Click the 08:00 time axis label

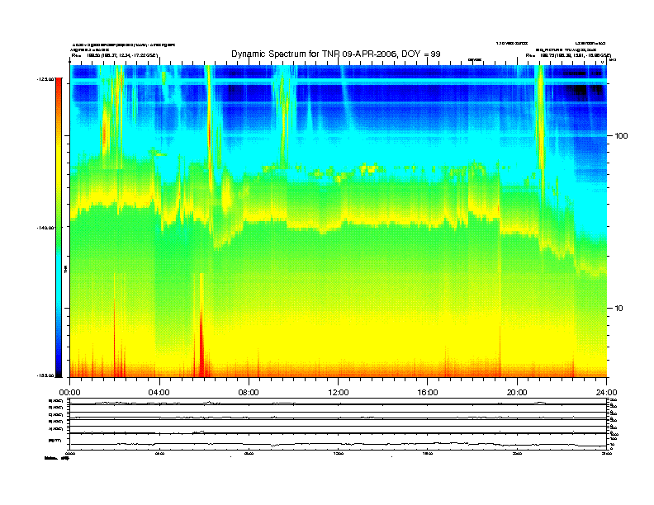click(249, 393)
